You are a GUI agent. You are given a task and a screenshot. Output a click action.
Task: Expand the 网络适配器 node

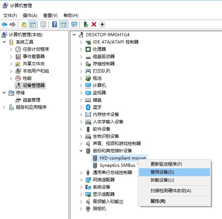coord(81,180)
